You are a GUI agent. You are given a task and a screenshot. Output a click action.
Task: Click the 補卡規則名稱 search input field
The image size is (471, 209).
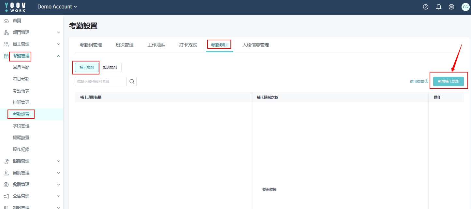pos(101,82)
